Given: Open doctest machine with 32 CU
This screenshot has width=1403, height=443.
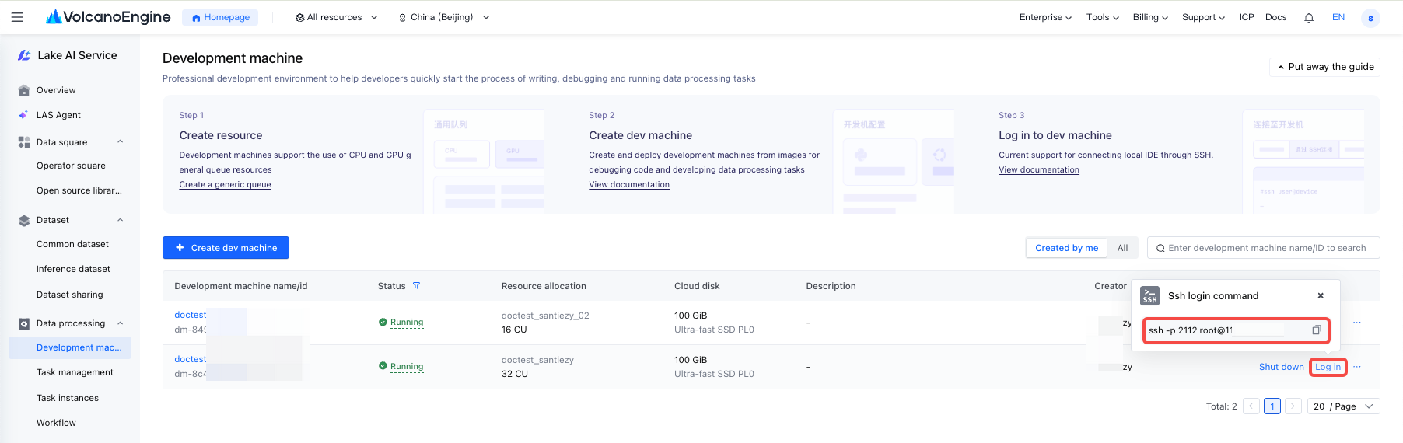Looking at the screenshot, I should click(190, 359).
